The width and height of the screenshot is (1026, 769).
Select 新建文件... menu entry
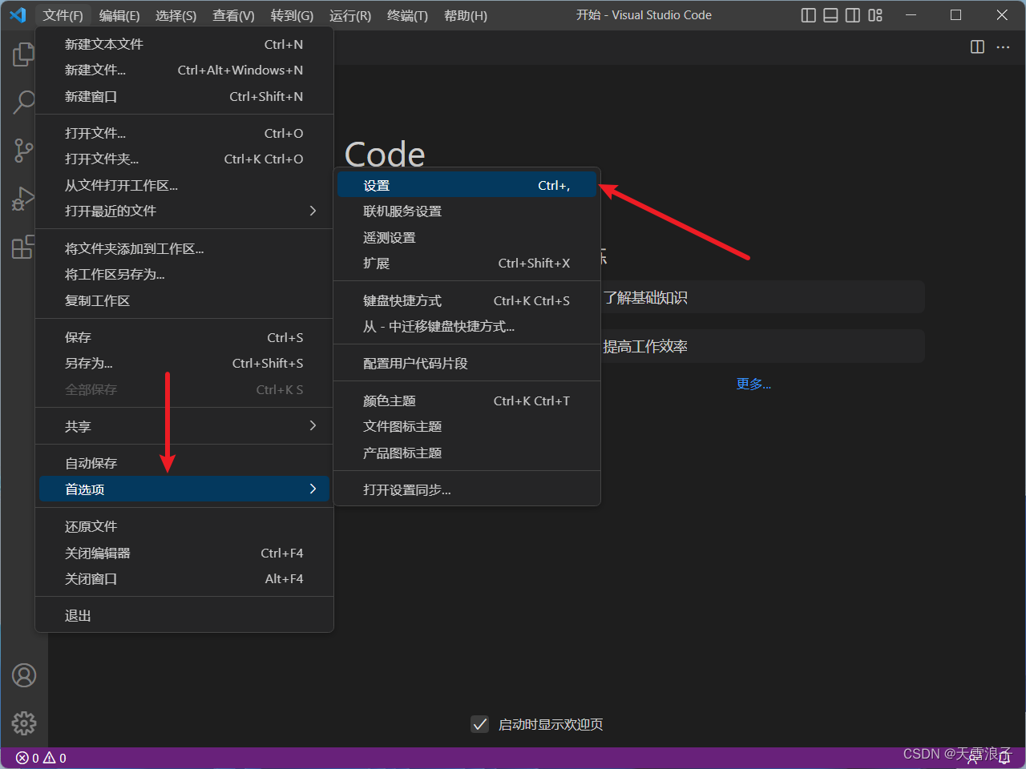[x=184, y=70]
